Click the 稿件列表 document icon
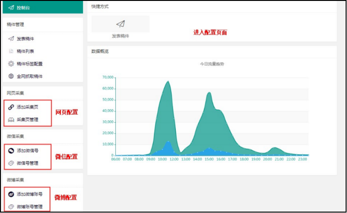 11,51
